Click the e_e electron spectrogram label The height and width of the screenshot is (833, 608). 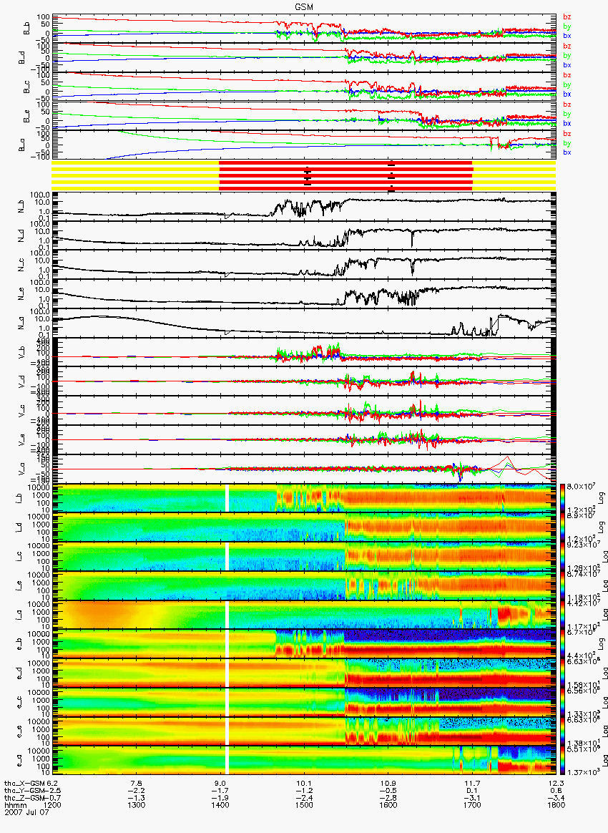[x=19, y=731]
